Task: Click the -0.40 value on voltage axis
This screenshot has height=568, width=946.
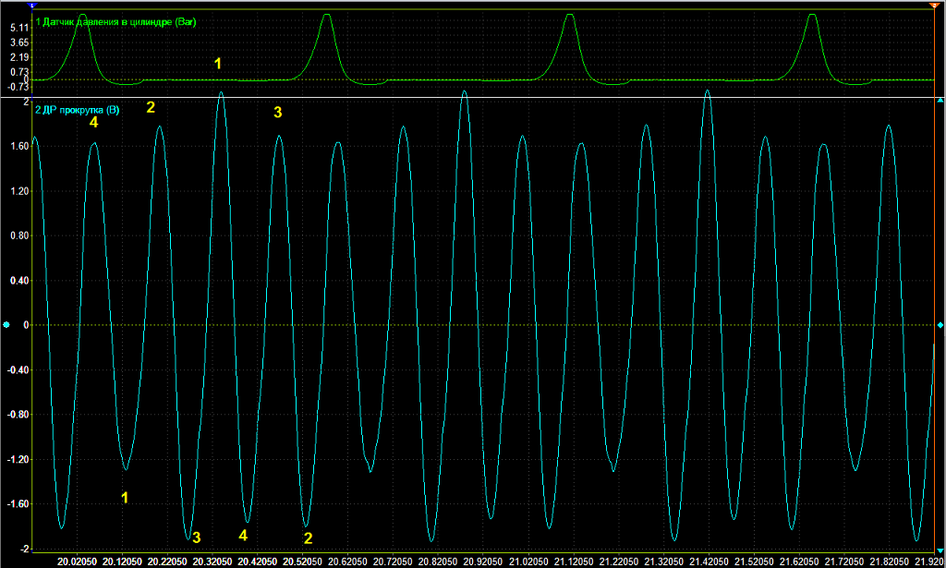Action: pos(18,369)
